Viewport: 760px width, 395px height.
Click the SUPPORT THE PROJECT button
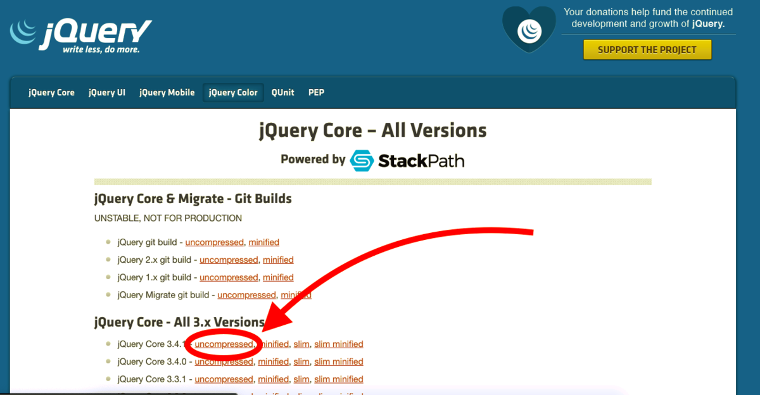click(x=647, y=49)
